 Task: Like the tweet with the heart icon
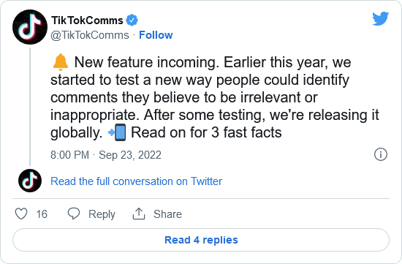pyautogui.click(x=21, y=214)
